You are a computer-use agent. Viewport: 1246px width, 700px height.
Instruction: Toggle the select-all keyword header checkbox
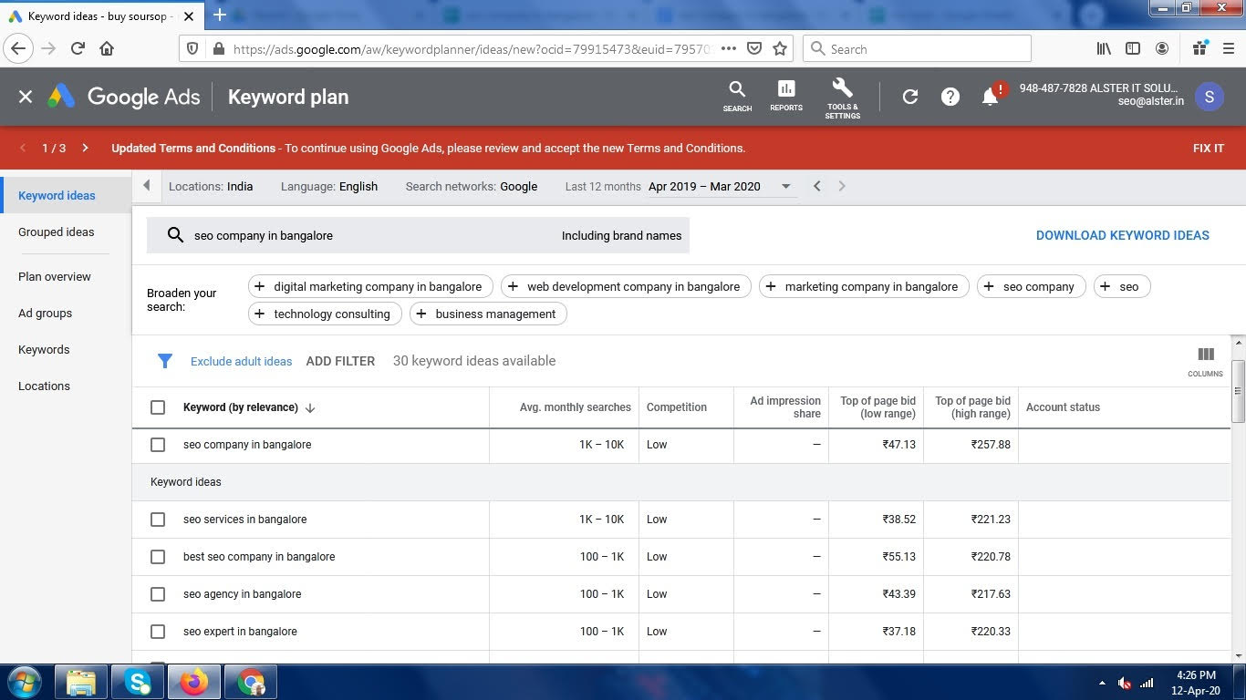[158, 407]
